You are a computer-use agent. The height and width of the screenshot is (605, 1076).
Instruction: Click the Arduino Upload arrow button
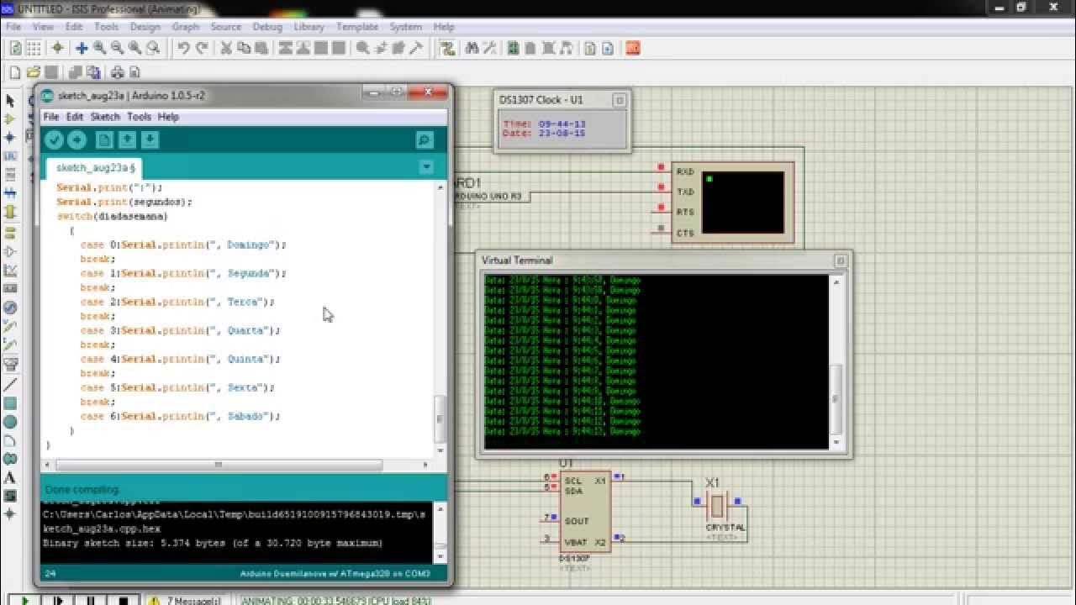76,140
